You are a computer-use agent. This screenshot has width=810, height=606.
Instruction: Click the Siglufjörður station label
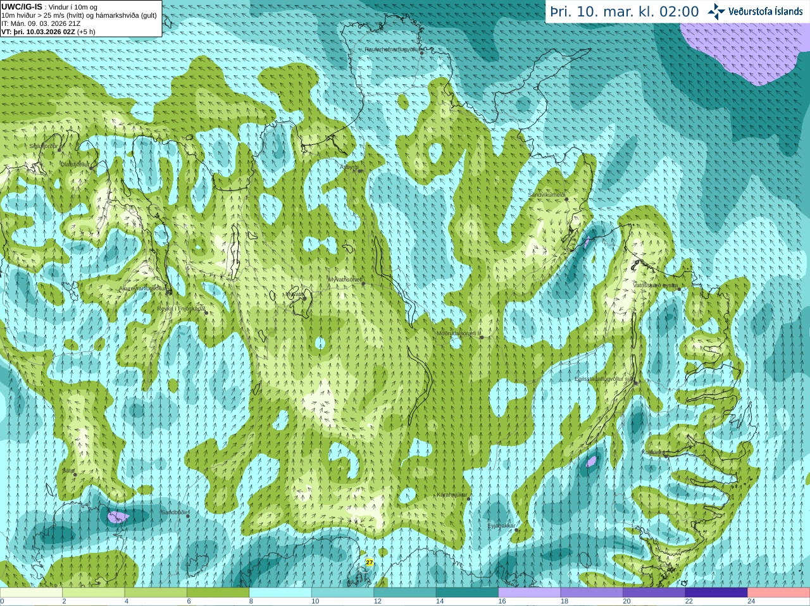click(44, 146)
